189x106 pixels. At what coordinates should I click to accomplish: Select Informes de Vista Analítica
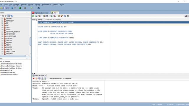coord(9,75)
